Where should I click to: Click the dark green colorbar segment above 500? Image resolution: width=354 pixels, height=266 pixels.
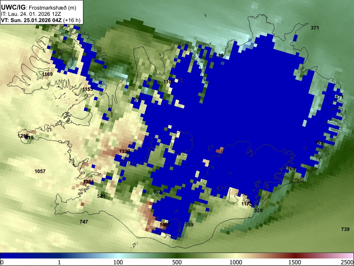pyautogui.click(x=177, y=256)
